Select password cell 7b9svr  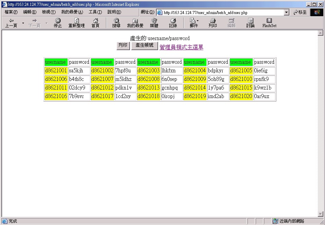pos(79,96)
